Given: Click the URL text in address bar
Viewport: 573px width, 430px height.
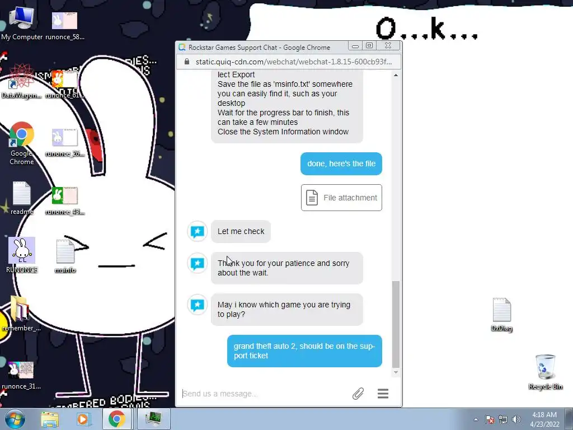Looking at the screenshot, I should coord(293,62).
